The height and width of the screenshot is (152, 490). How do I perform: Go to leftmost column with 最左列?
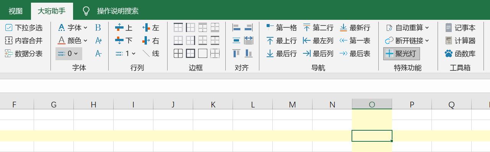click(x=318, y=41)
